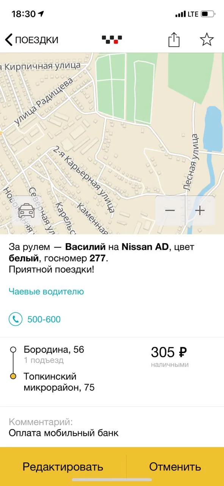Select destination Топкинский микрорайон, 75
This screenshot has width=224, height=486.
point(59,382)
